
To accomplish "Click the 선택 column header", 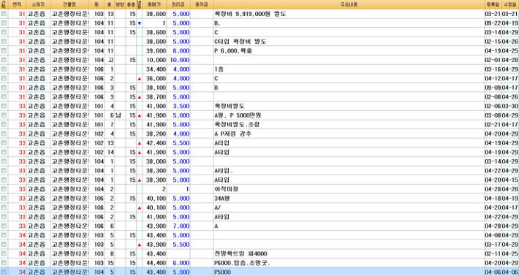I will click(x=4, y=4).
